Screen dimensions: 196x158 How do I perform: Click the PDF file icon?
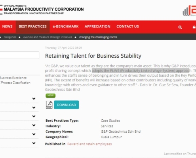click(x=49, y=105)
